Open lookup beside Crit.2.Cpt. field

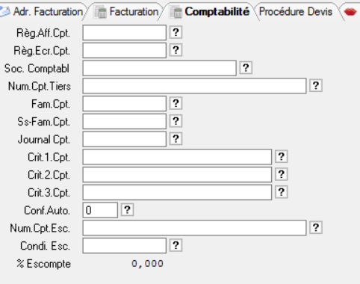pos(282,174)
